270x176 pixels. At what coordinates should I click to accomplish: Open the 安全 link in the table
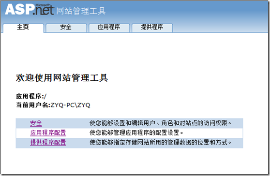(x=36, y=123)
